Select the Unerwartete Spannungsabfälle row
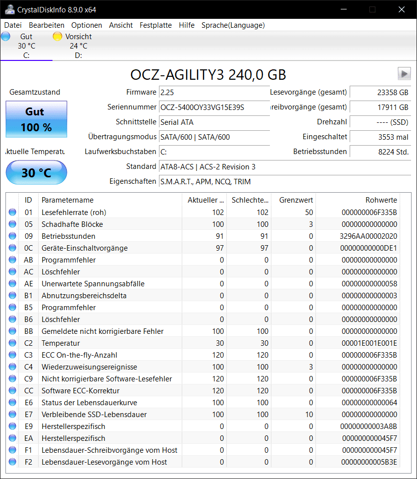 click(203, 283)
